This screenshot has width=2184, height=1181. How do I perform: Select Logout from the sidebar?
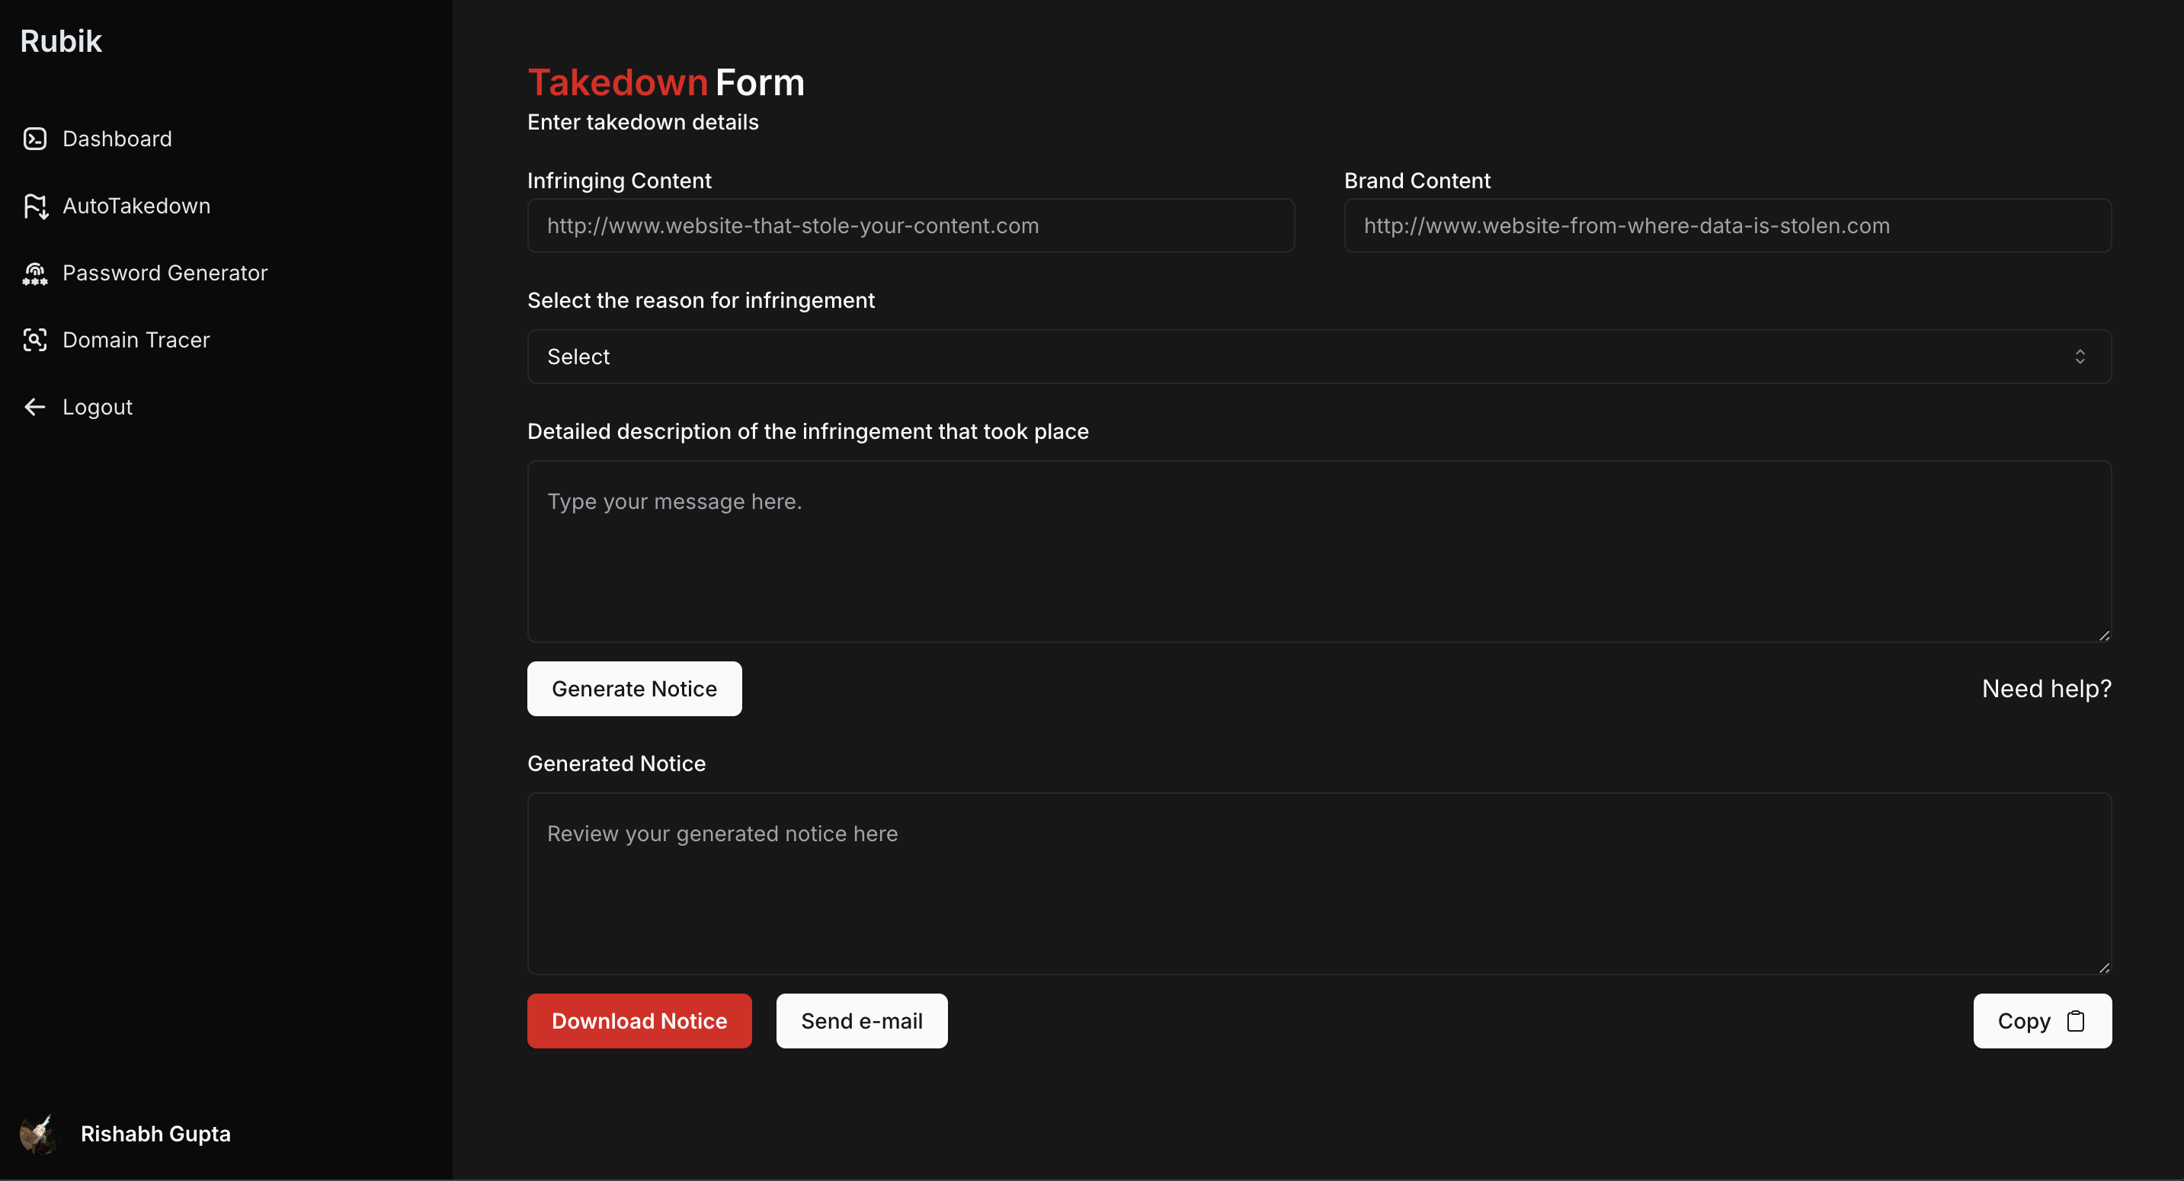click(98, 407)
